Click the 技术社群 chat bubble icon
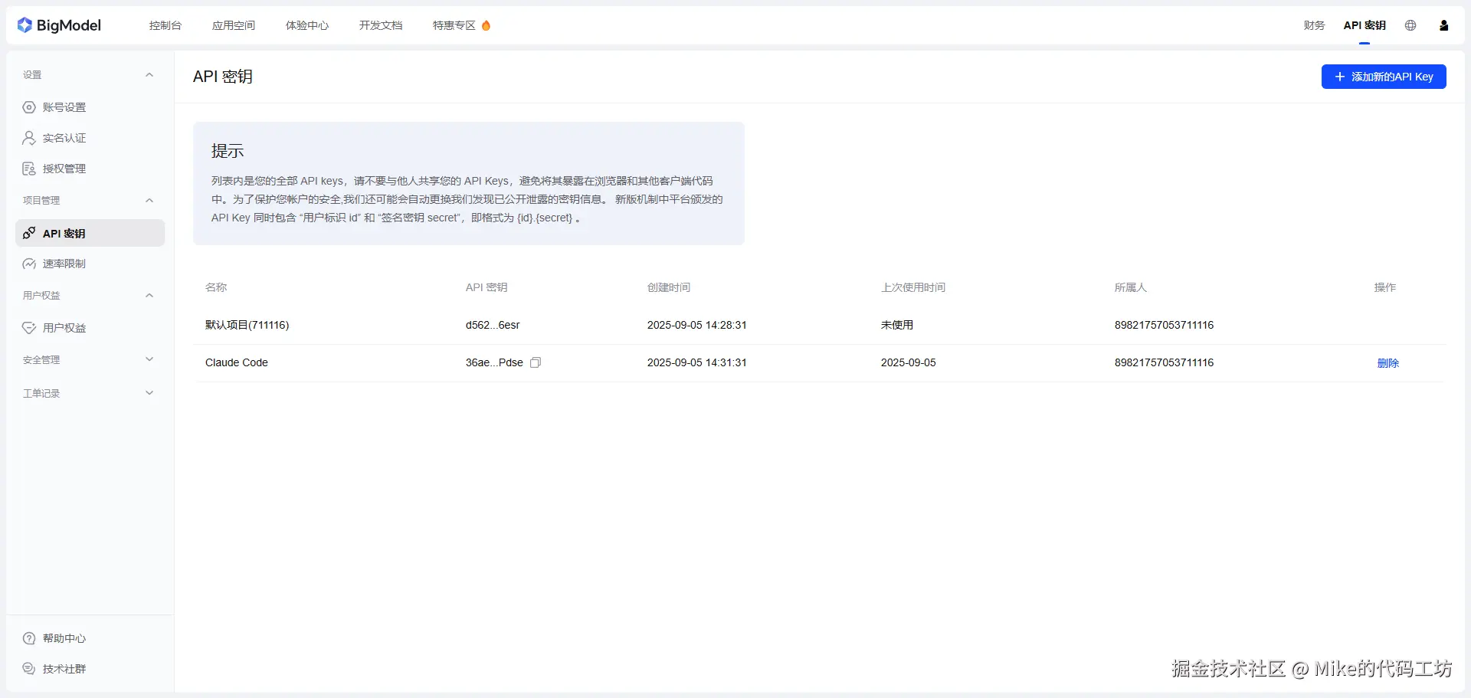Image resolution: width=1471 pixels, height=698 pixels. [x=29, y=669]
